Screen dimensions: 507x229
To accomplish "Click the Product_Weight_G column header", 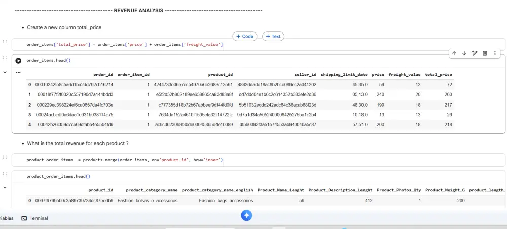I will coord(445,190).
